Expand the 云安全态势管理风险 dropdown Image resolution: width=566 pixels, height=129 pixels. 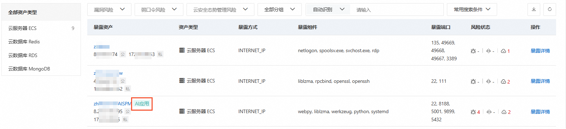click(x=220, y=10)
